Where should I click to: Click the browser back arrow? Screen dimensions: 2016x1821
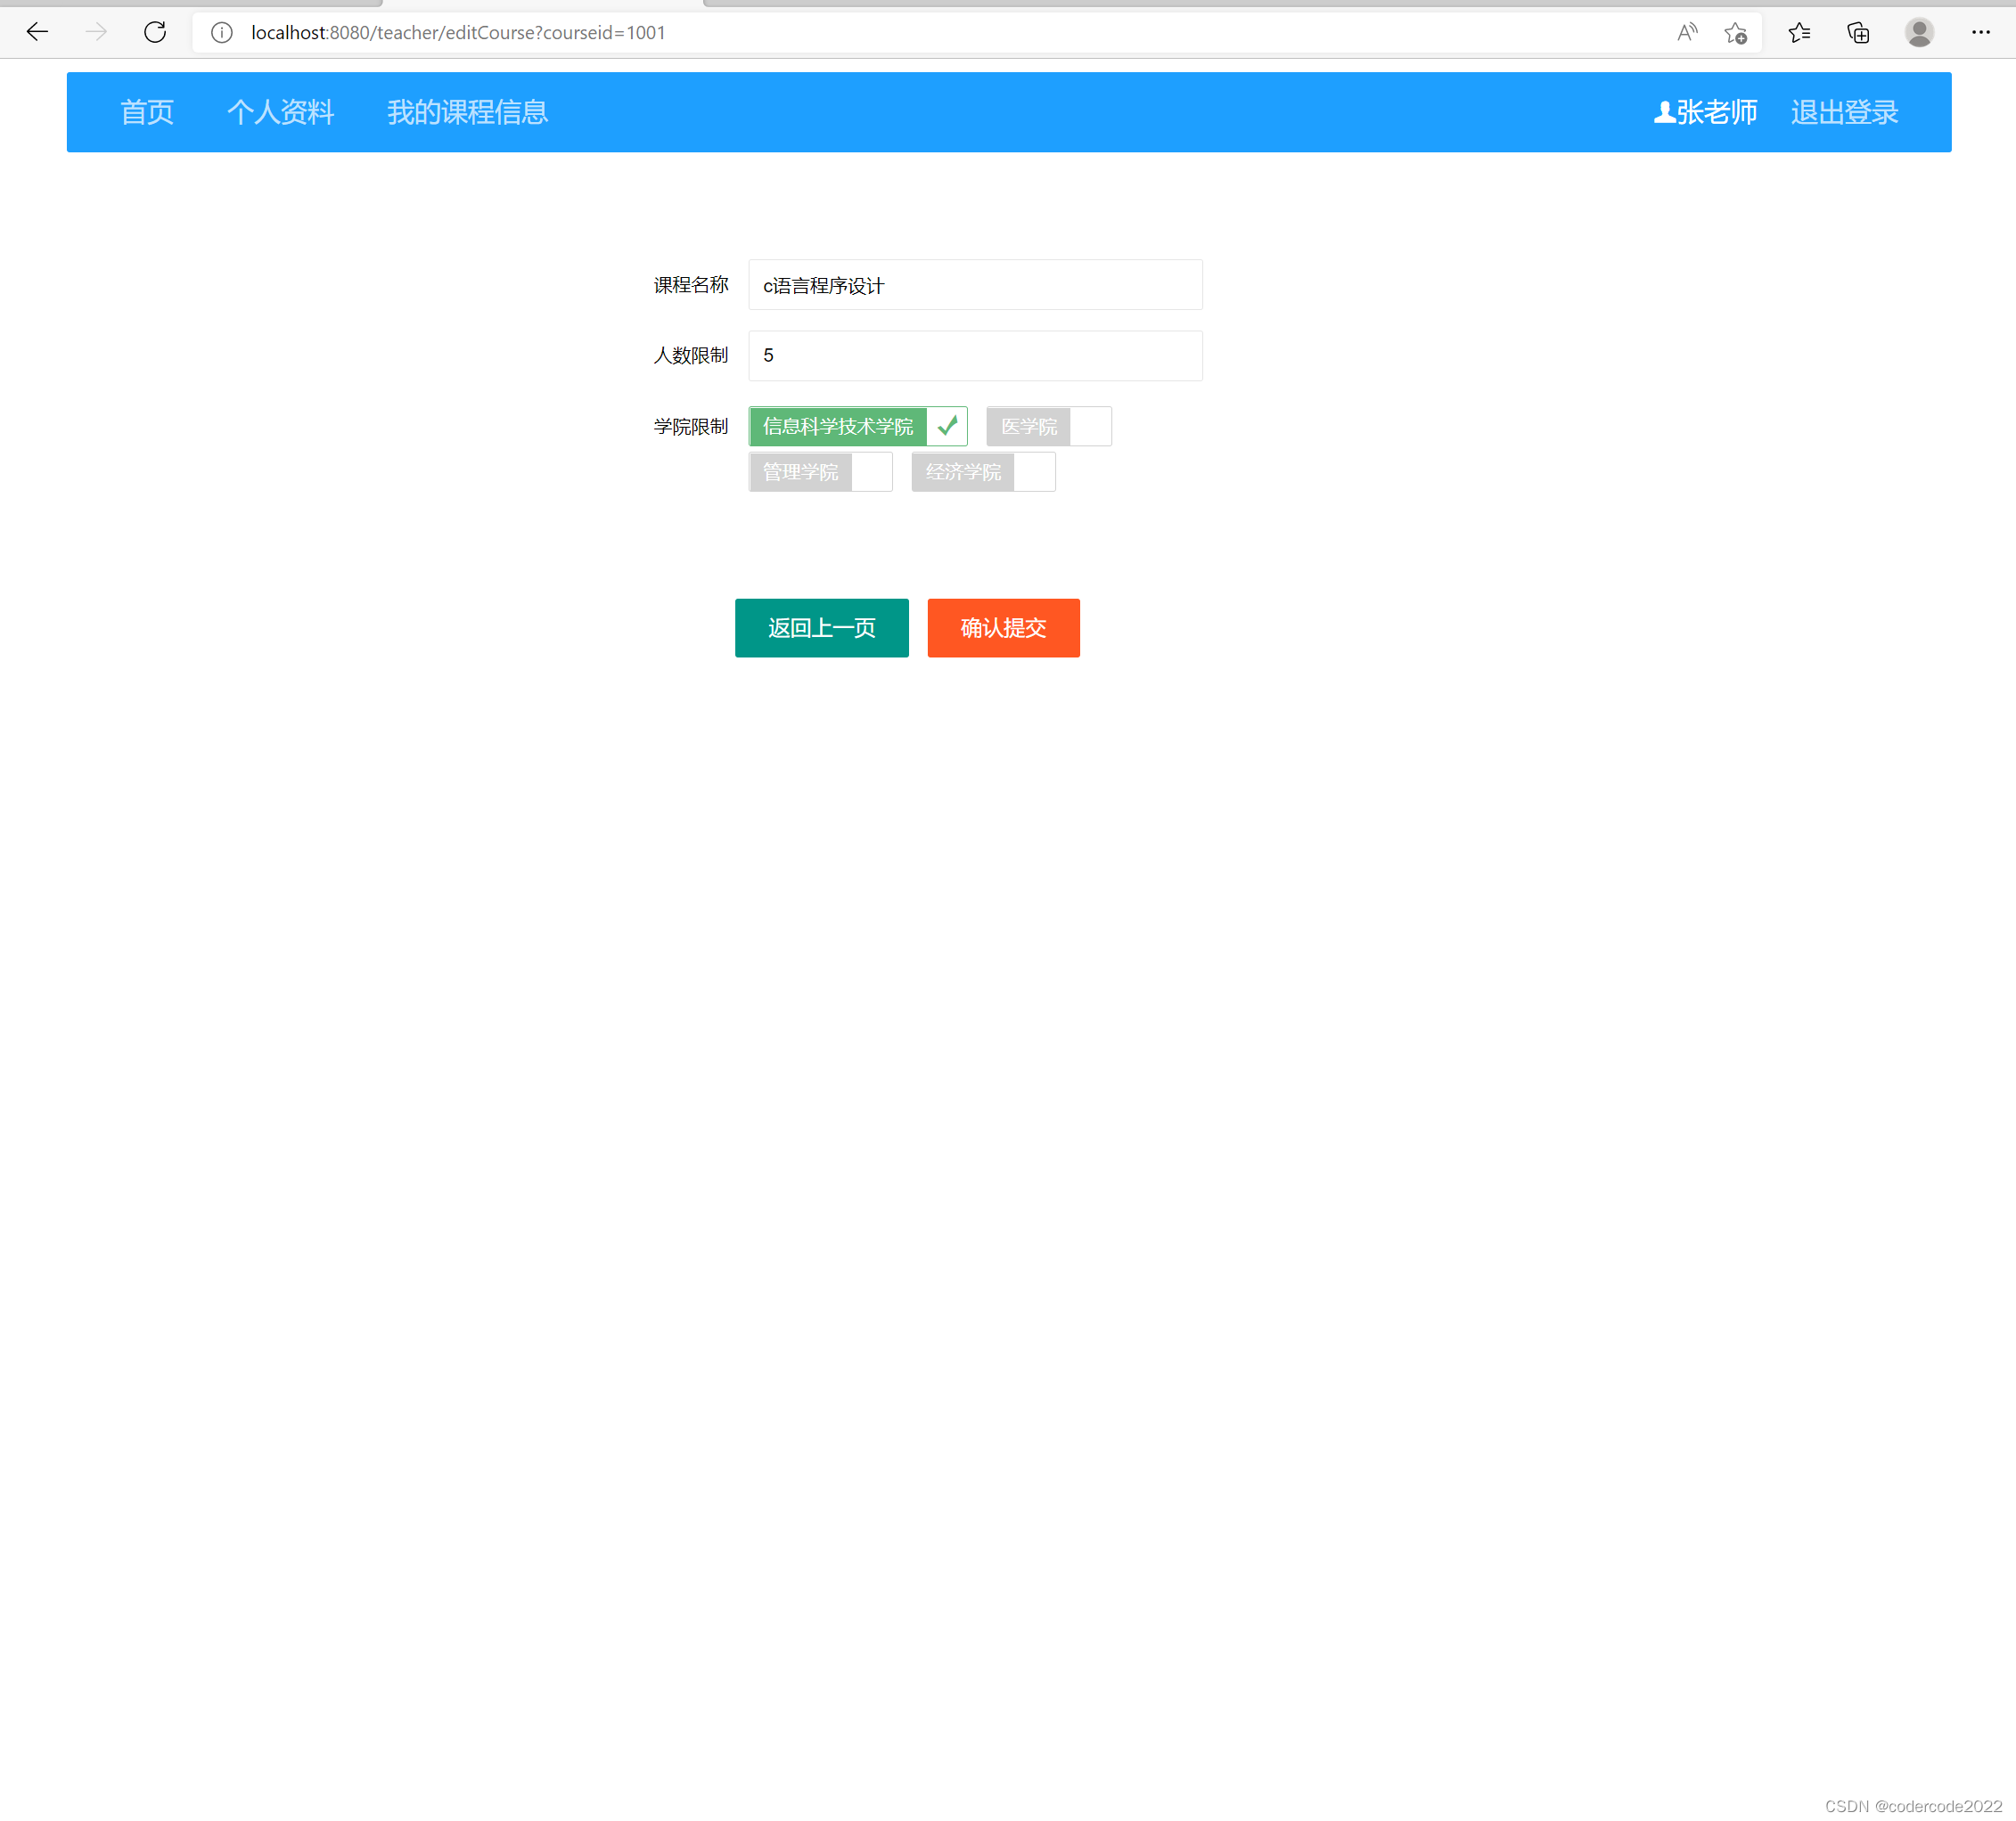pos(37,32)
